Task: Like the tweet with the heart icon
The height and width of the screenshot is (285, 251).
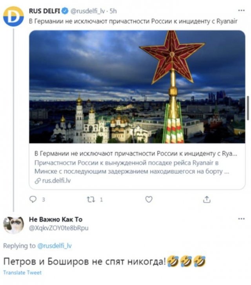Action: [149, 200]
